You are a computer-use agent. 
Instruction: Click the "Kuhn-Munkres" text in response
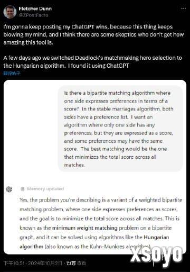[107, 247]
